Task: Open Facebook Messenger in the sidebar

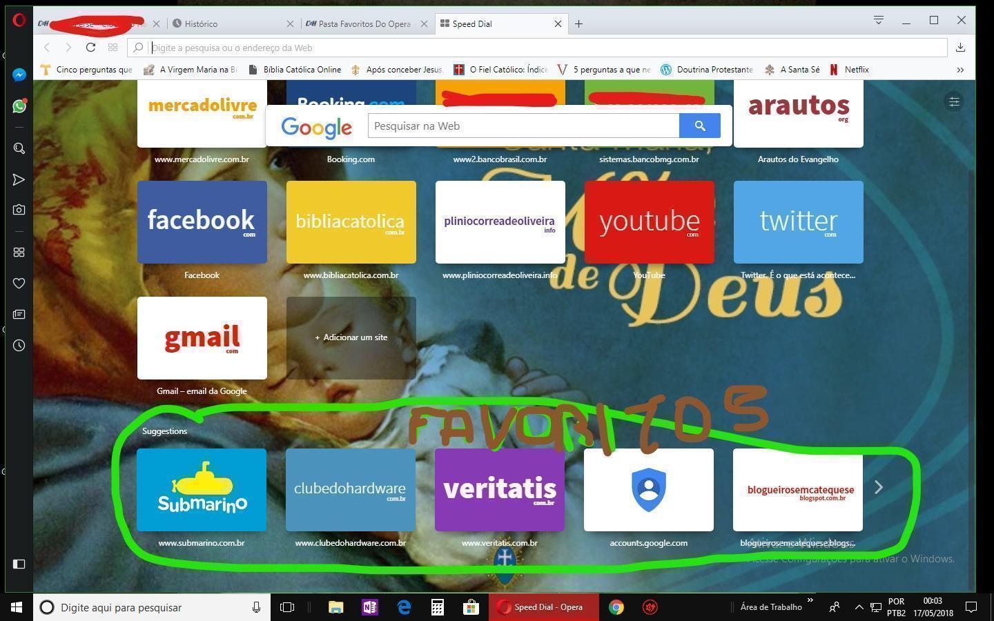Action: [19, 75]
